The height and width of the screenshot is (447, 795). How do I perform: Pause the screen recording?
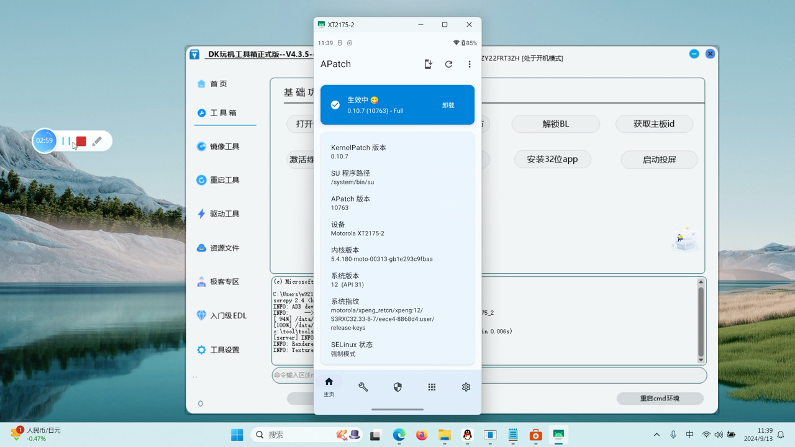click(66, 142)
